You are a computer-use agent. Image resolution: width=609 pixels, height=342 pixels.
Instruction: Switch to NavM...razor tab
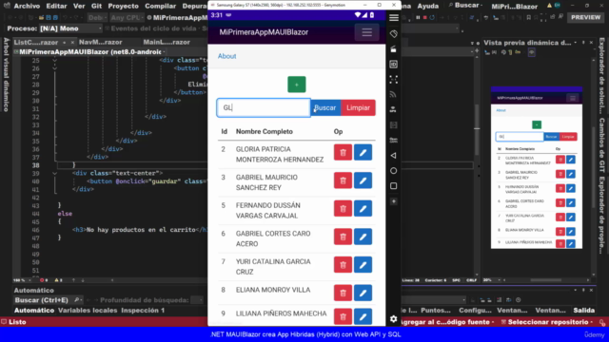(x=101, y=42)
